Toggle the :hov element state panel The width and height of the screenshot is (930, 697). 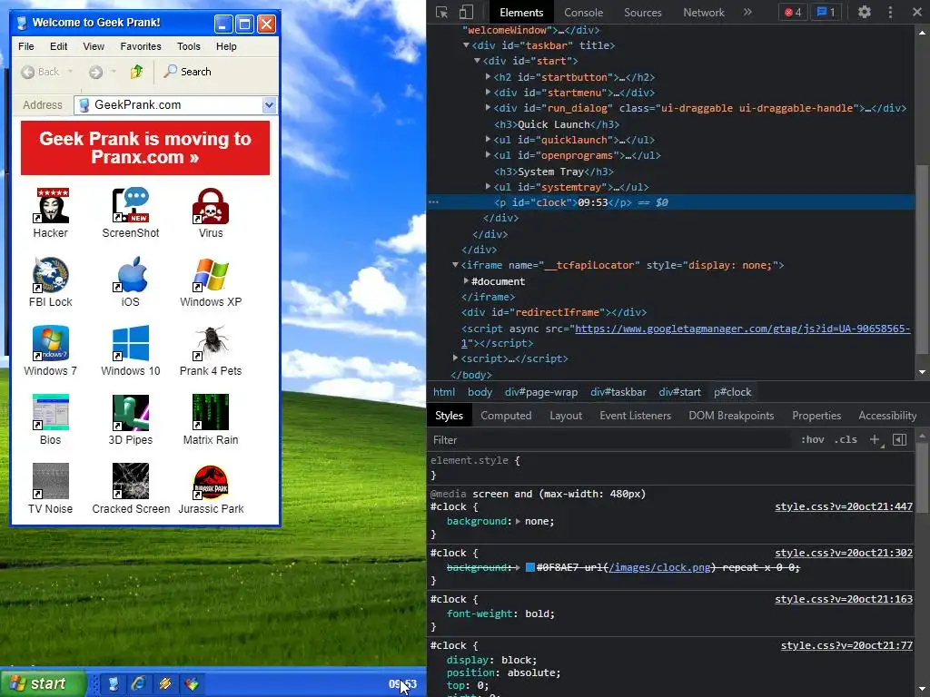[x=813, y=440]
